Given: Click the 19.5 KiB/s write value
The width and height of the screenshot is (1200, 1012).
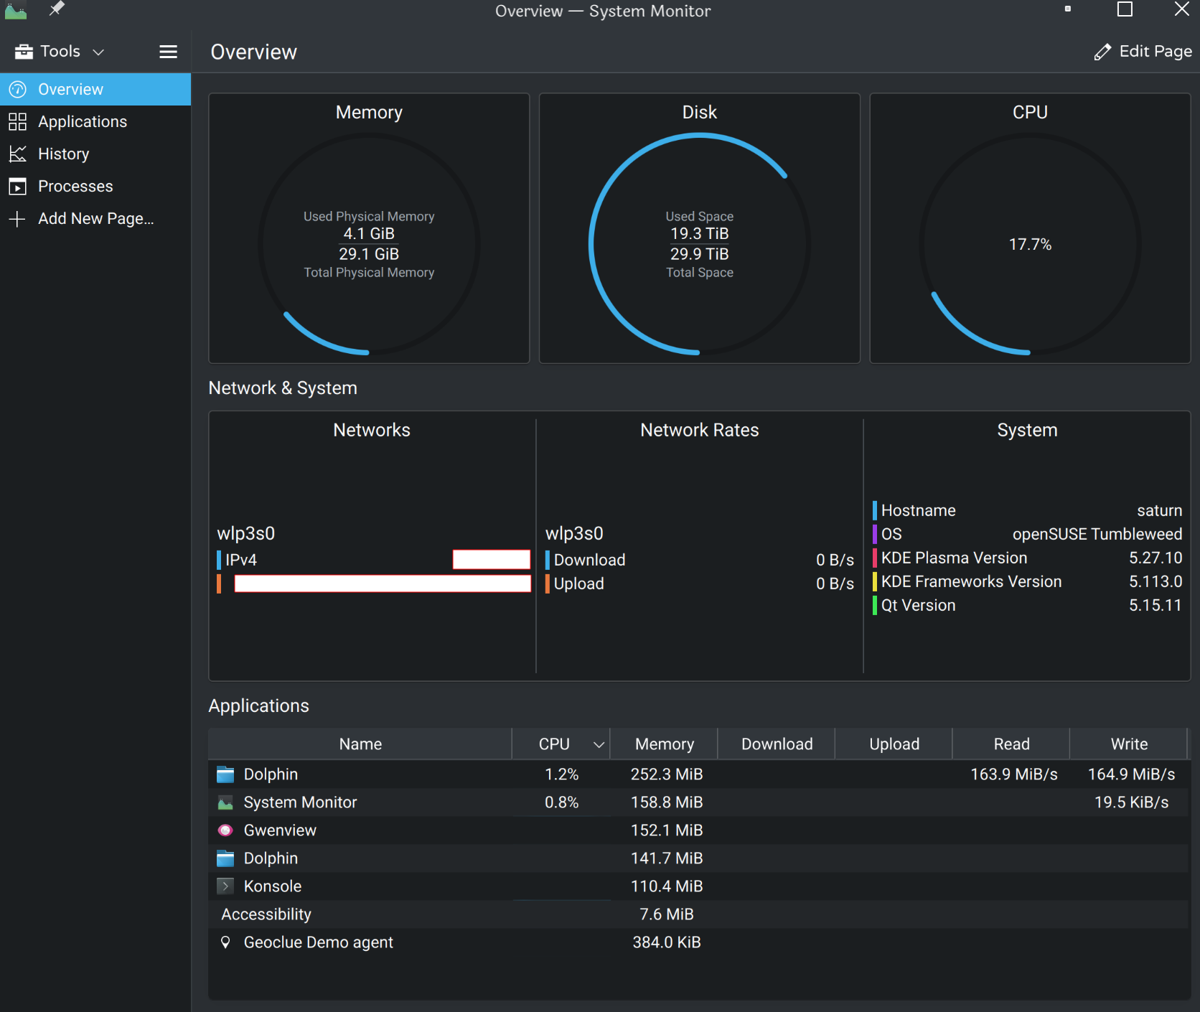Looking at the screenshot, I should click(1131, 802).
